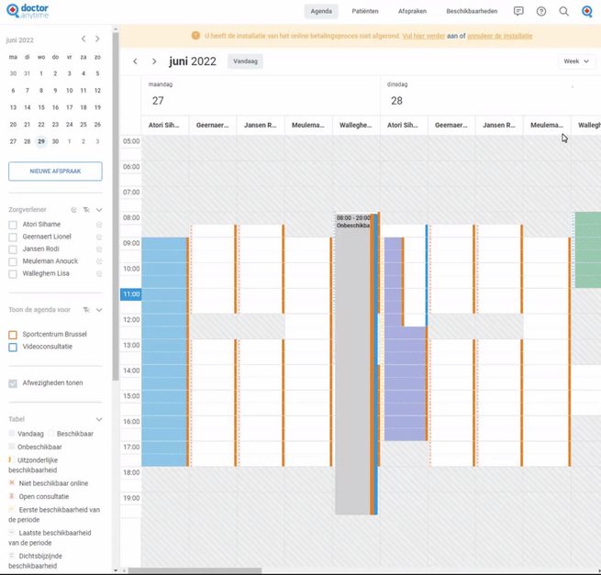Image resolution: width=601 pixels, height=575 pixels.
Task: Open the Week view dropdown
Action: point(576,61)
